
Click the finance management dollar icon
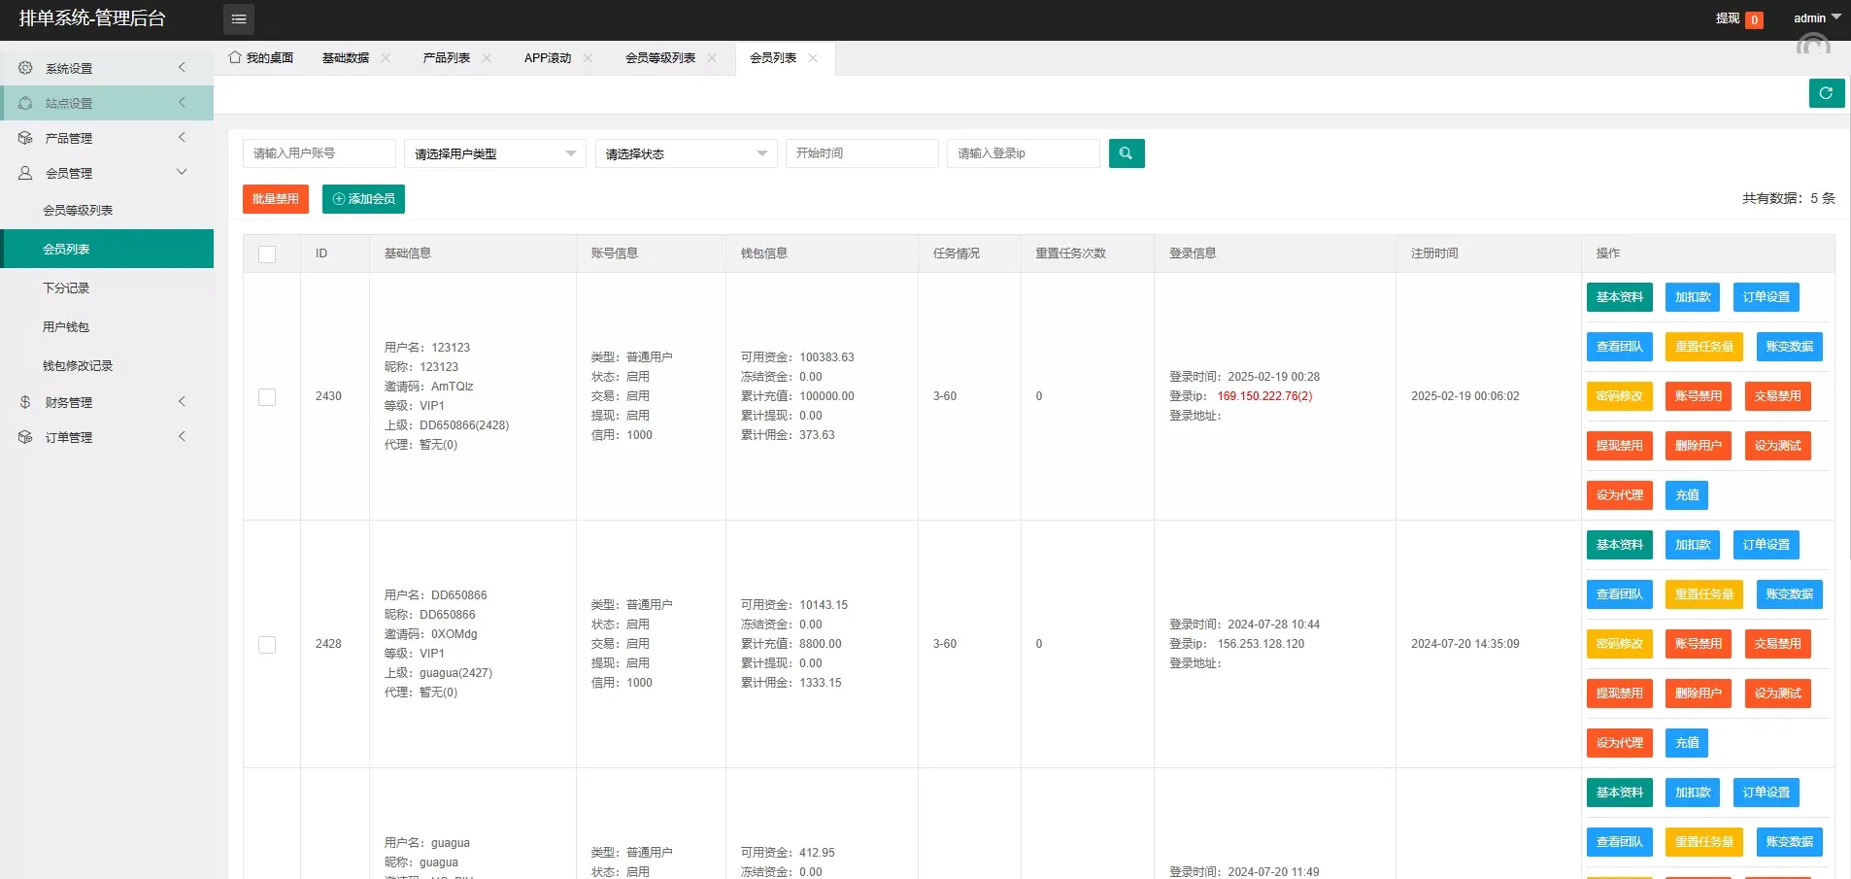pyautogui.click(x=25, y=402)
